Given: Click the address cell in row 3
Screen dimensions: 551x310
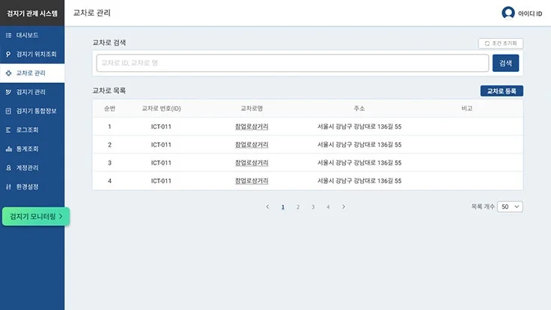Looking at the screenshot, I should pyautogui.click(x=359, y=162).
